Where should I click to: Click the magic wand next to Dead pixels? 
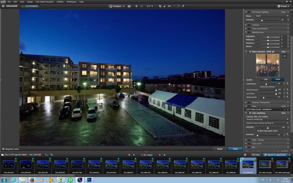pyautogui.click(x=288, y=97)
